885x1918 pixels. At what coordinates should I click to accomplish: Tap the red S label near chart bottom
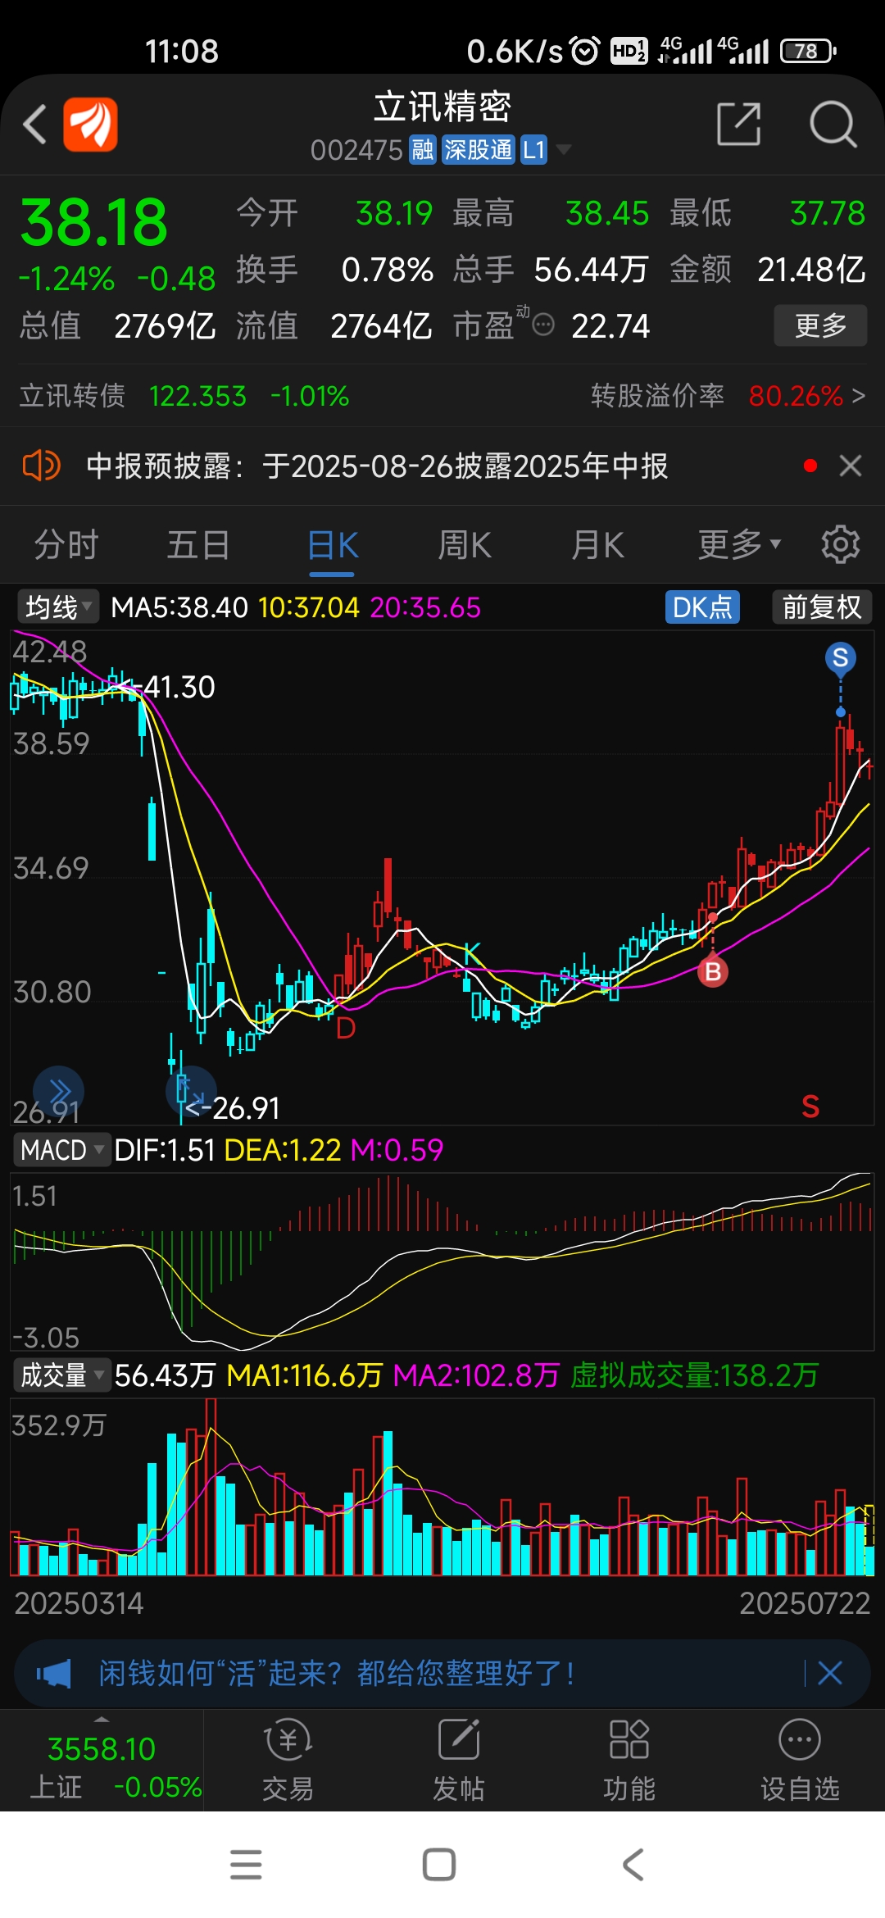click(x=810, y=1107)
